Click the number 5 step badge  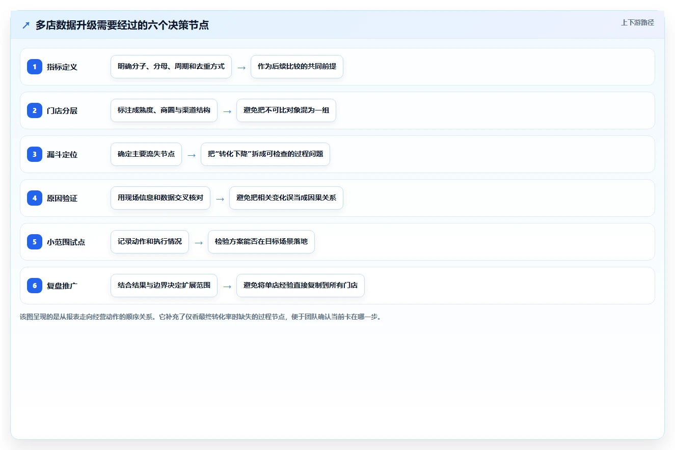click(x=35, y=242)
